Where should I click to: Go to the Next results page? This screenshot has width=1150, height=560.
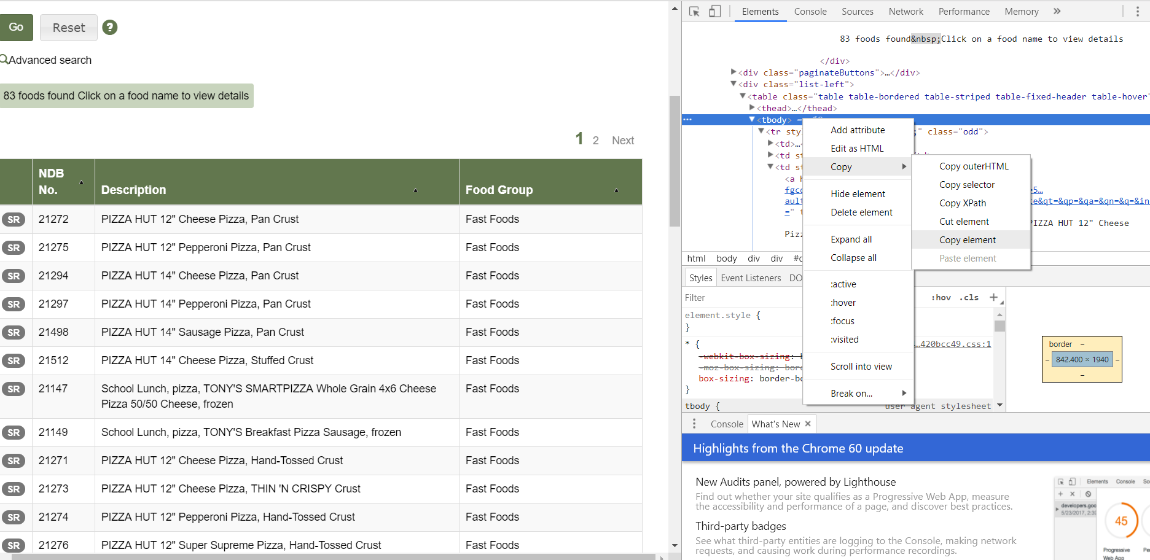click(x=622, y=141)
